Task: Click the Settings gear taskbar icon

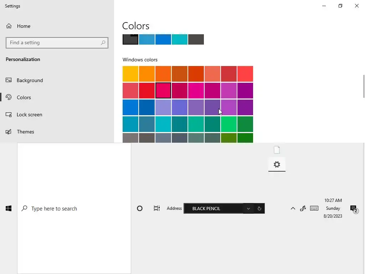Action: tap(277, 164)
